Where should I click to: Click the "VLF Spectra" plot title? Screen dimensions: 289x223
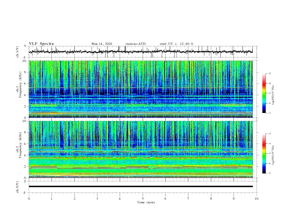click(41, 44)
